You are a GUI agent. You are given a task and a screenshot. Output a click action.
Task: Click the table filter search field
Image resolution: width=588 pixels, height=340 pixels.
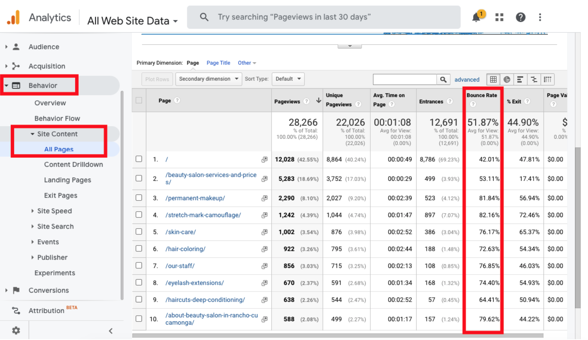pos(405,80)
